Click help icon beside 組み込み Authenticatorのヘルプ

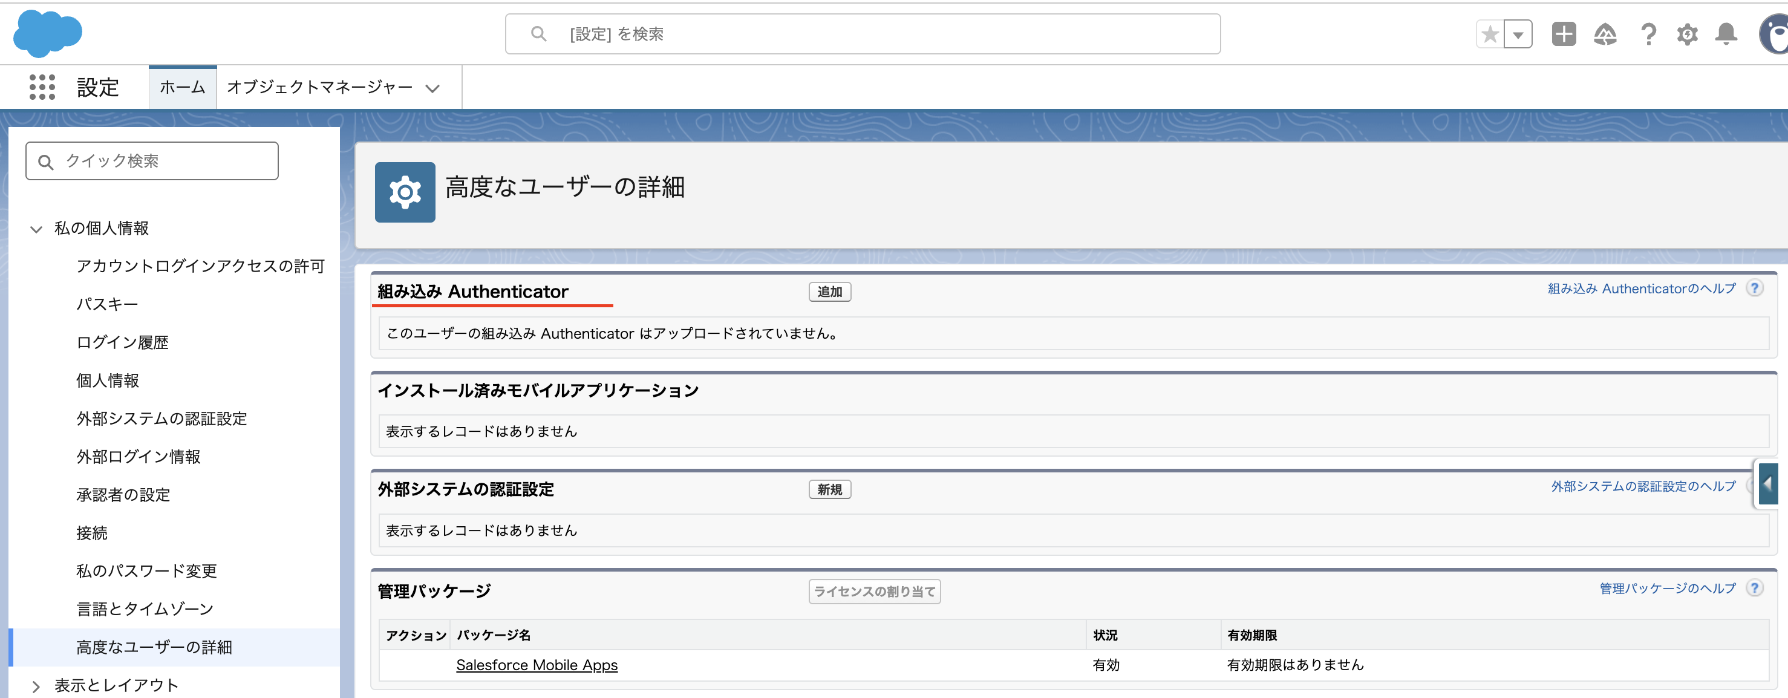(x=1755, y=288)
